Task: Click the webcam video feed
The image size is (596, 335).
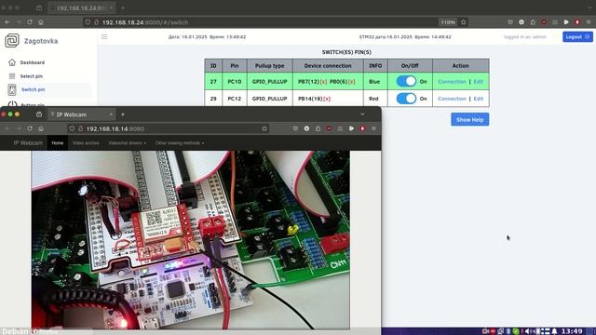Action: pyautogui.click(x=190, y=240)
